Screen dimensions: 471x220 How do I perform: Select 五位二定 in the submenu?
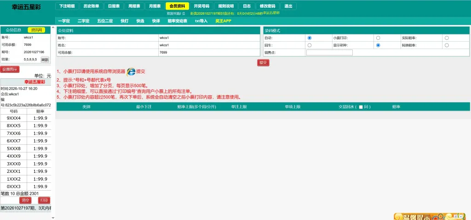[105, 21]
